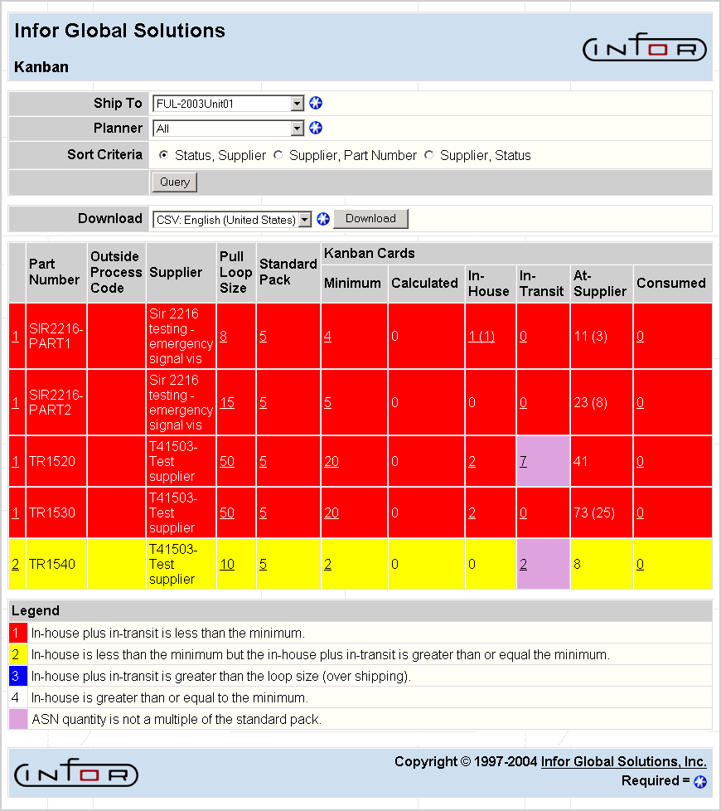Click consumed 0 for TR1540
Viewport: 721px width, 811px height.
click(x=640, y=564)
